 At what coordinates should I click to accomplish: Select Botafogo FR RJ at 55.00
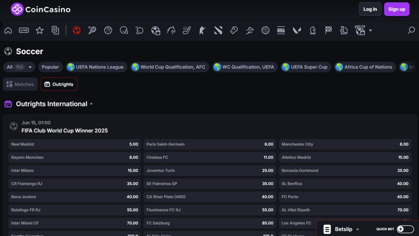pos(74,210)
